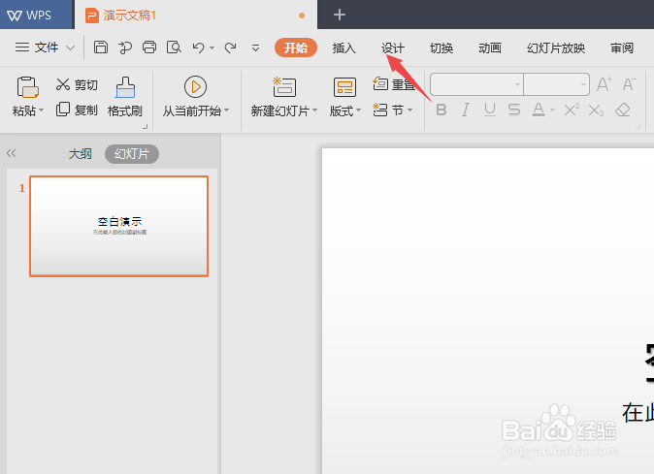The image size is (654, 474).
Task: Open the 幻灯片放映 ribbon tab
Action: point(556,47)
